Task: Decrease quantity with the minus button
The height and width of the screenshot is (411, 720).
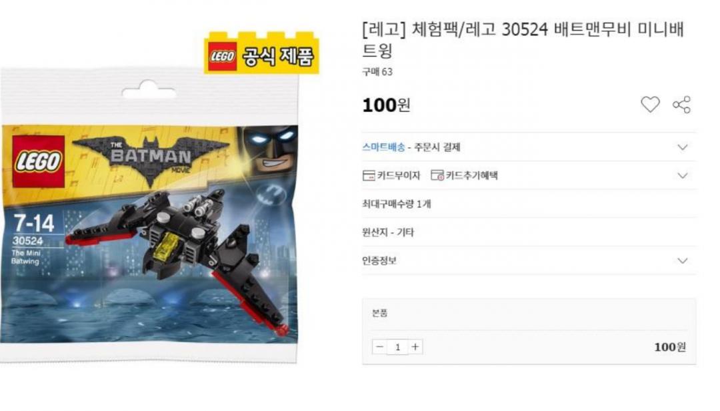Action: coord(379,347)
